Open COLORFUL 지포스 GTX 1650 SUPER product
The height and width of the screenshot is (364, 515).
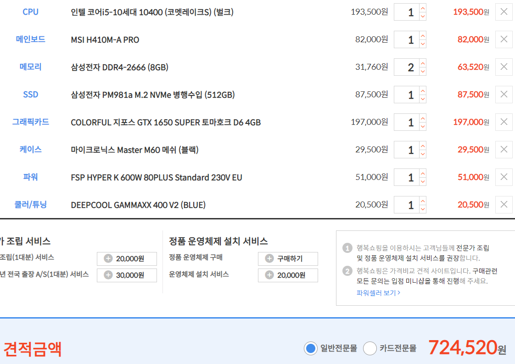click(x=166, y=123)
